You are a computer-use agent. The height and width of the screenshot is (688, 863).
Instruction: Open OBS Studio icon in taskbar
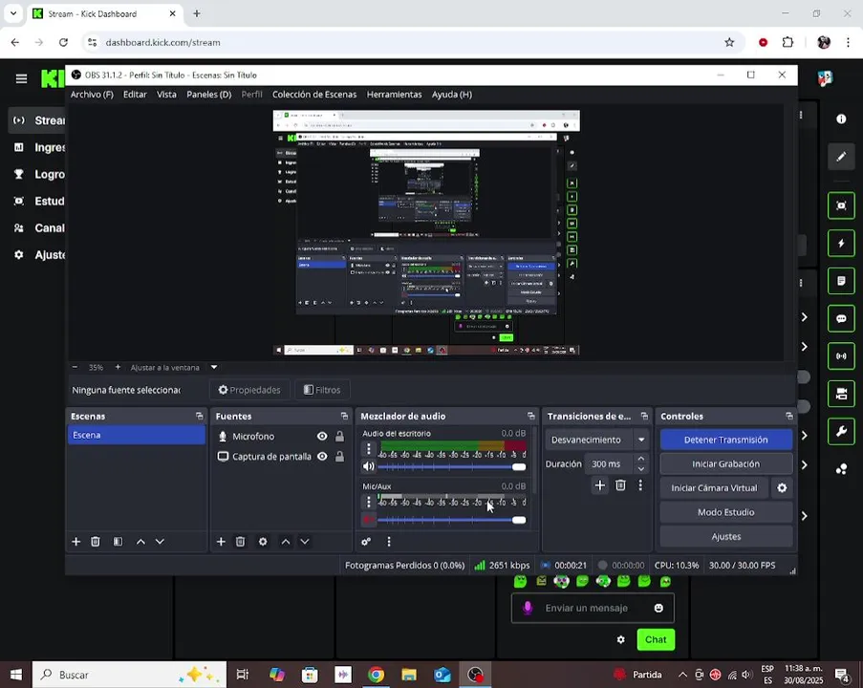pos(475,675)
